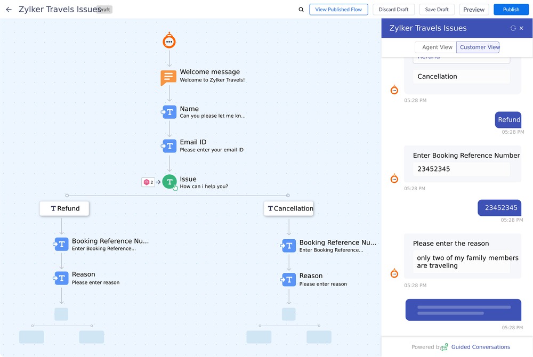
Task: Close the Zylker Travels Issues preview panel
Action: 521,28
